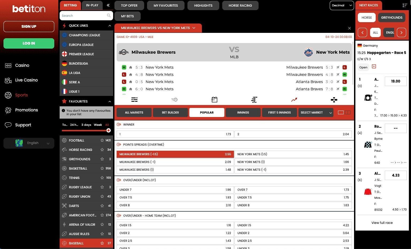Favourite Darts with its star
The width and height of the screenshot is (411, 249).
pyautogui.click(x=102, y=206)
